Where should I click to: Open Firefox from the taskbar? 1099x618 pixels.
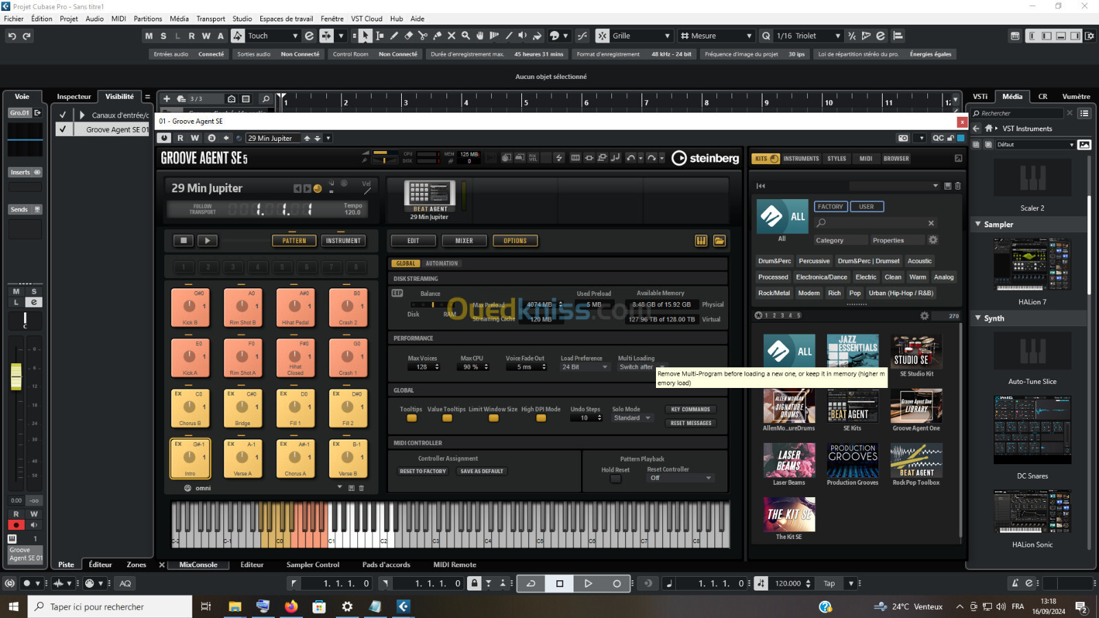click(291, 606)
